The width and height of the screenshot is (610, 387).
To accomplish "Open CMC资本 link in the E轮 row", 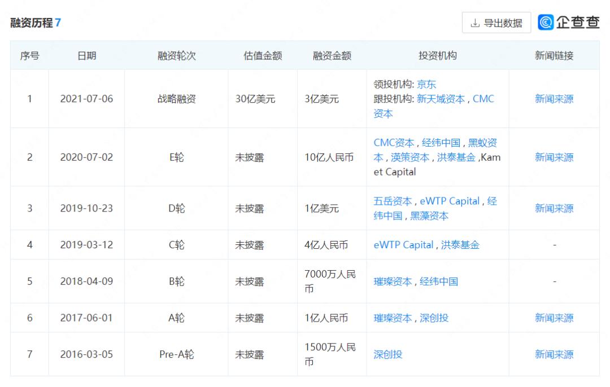I will (394, 143).
